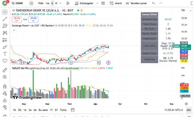Click the yellow 37,42 price label

[x=184, y=61]
